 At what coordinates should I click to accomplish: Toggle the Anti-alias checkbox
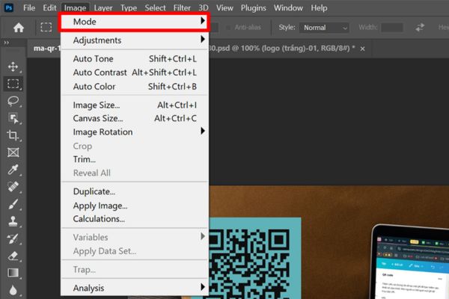click(x=228, y=28)
